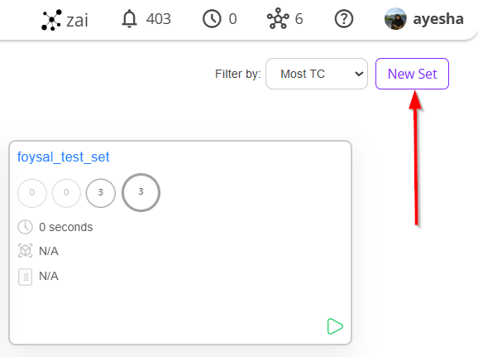Click the document icon next to N/A
This screenshot has width=478, height=357.
(x=25, y=277)
